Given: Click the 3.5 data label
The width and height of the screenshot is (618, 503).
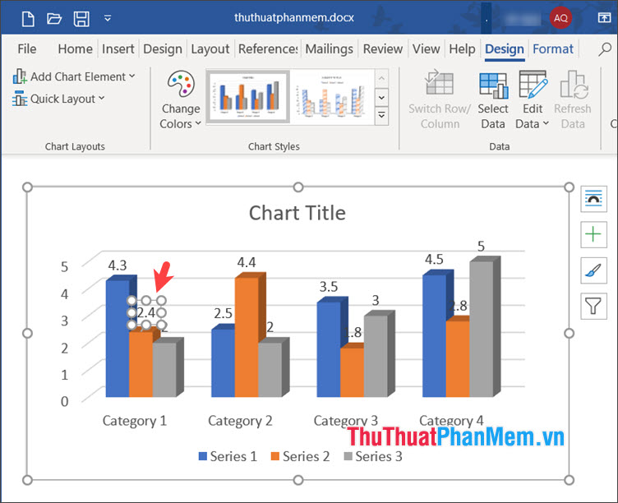Looking at the screenshot, I should point(329,287).
